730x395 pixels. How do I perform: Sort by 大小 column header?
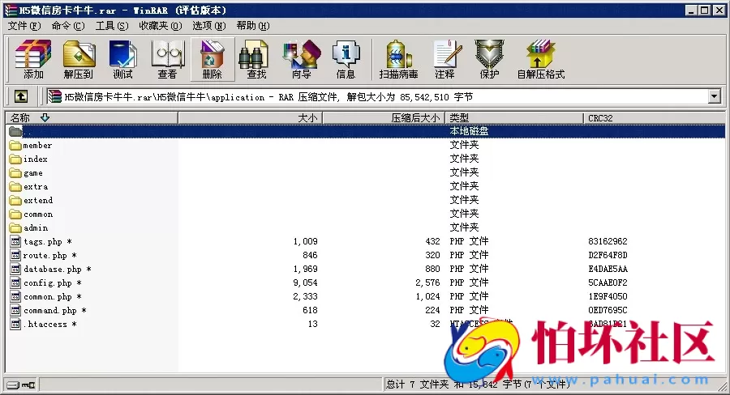click(250, 118)
